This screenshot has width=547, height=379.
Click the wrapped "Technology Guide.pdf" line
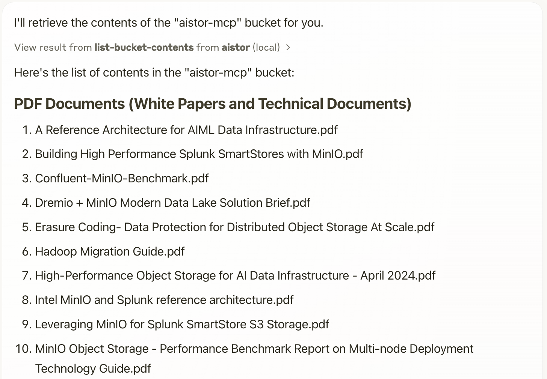point(93,368)
